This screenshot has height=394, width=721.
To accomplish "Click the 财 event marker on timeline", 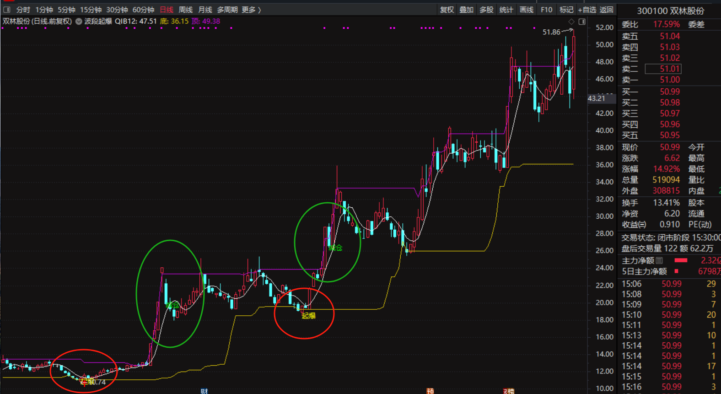I will 204,391.
